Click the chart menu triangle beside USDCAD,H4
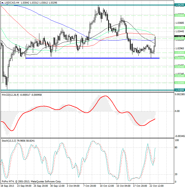Image resolution: width=185 pixels, height=188 pixels. tap(2, 3)
